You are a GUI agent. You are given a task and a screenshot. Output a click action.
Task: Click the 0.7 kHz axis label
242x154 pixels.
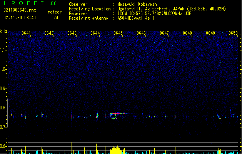tap(3, 127)
